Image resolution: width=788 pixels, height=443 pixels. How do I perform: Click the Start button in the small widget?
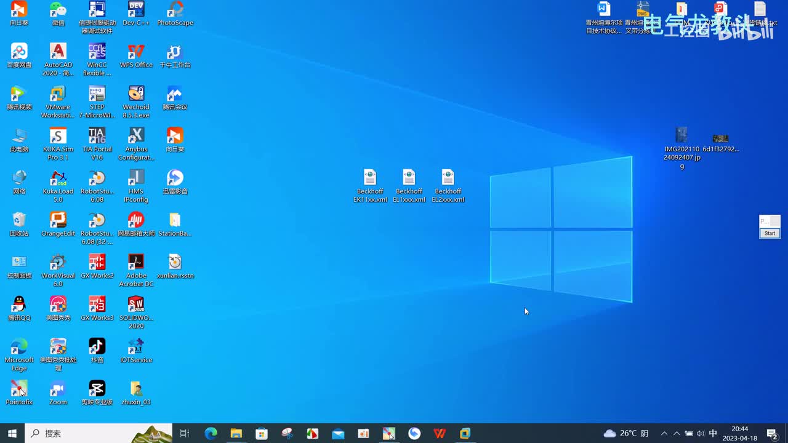pos(770,233)
